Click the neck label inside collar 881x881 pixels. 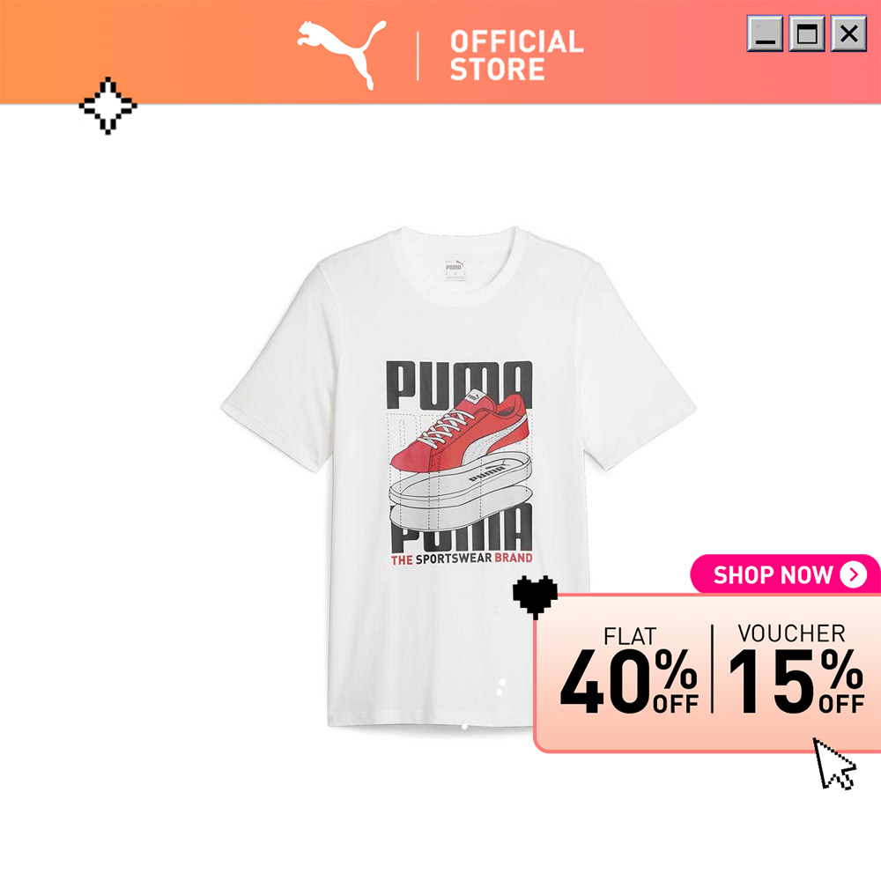point(455,270)
